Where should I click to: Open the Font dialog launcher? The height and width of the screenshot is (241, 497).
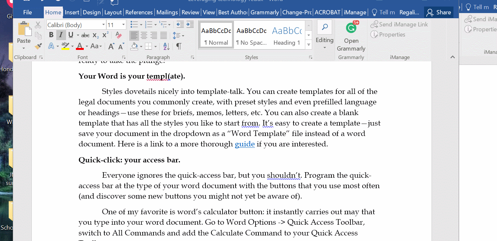(123, 57)
